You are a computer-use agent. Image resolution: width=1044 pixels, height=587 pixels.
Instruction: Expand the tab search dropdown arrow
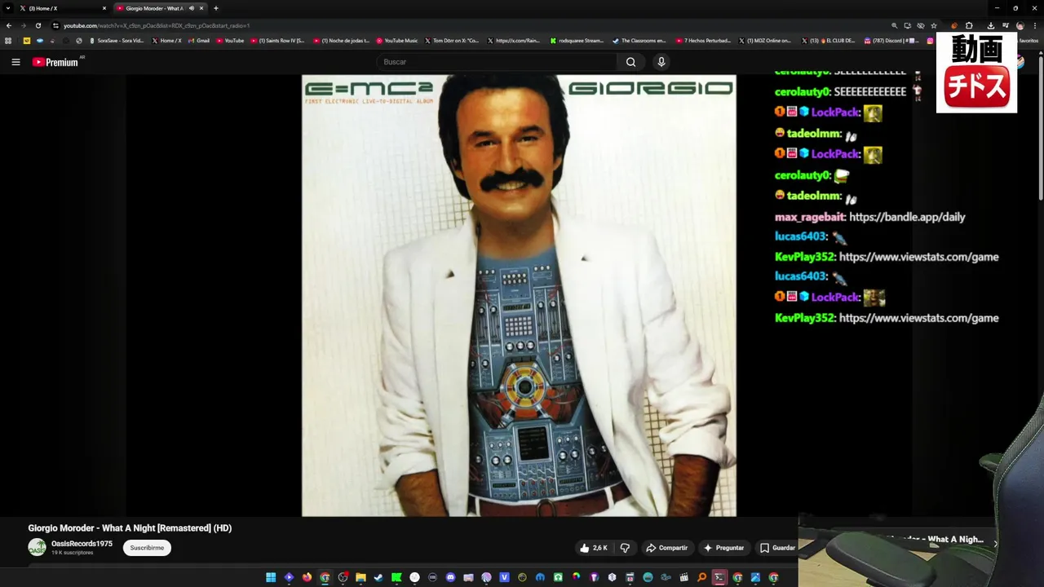pyautogui.click(x=7, y=8)
